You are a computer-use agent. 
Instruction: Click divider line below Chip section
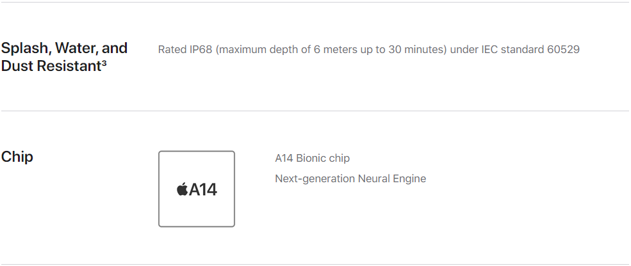point(315,264)
